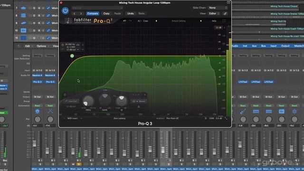Open first channel Read automation menu
This screenshot has width=304, height=171.
[x=38, y=105]
